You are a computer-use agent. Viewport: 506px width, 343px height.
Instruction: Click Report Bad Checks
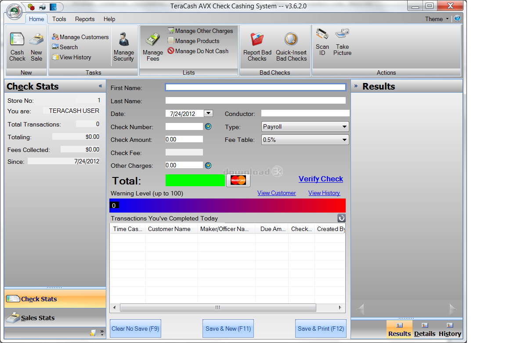257,47
